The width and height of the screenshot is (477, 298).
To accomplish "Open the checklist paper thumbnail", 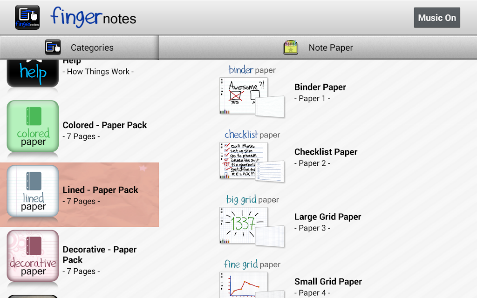I will (252, 162).
